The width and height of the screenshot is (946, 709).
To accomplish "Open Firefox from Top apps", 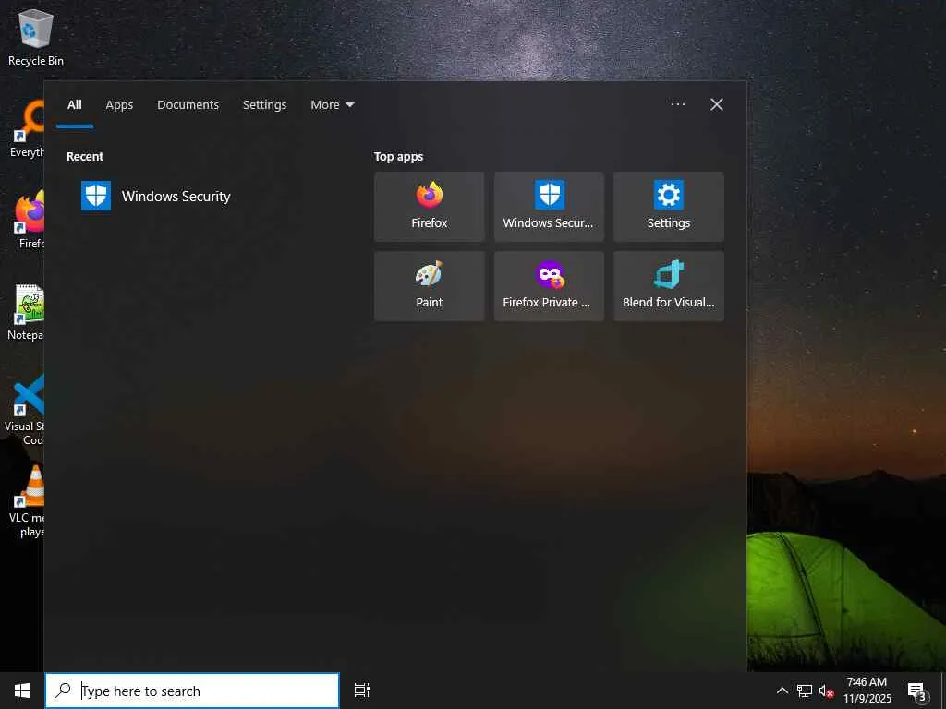I will coord(429,207).
